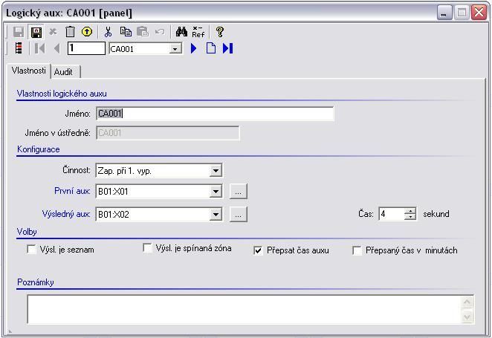Screen dimensions: 492x338
Task: Click inside the Poznámky notes text area
Action: click(x=244, y=309)
